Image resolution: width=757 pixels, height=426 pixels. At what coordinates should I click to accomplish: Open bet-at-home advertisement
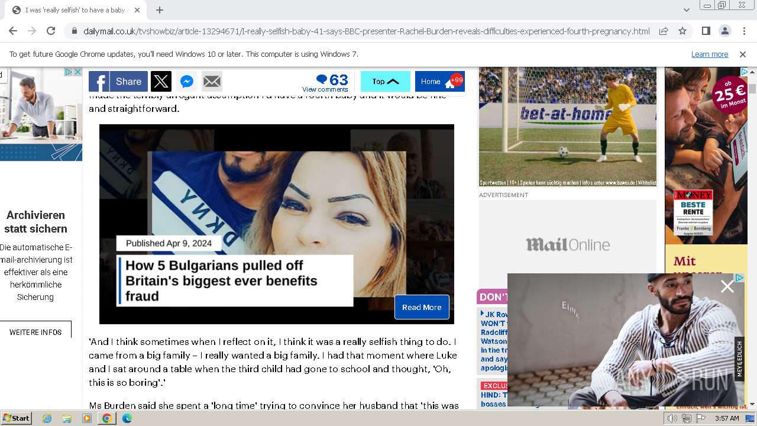(x=568, y=127)
